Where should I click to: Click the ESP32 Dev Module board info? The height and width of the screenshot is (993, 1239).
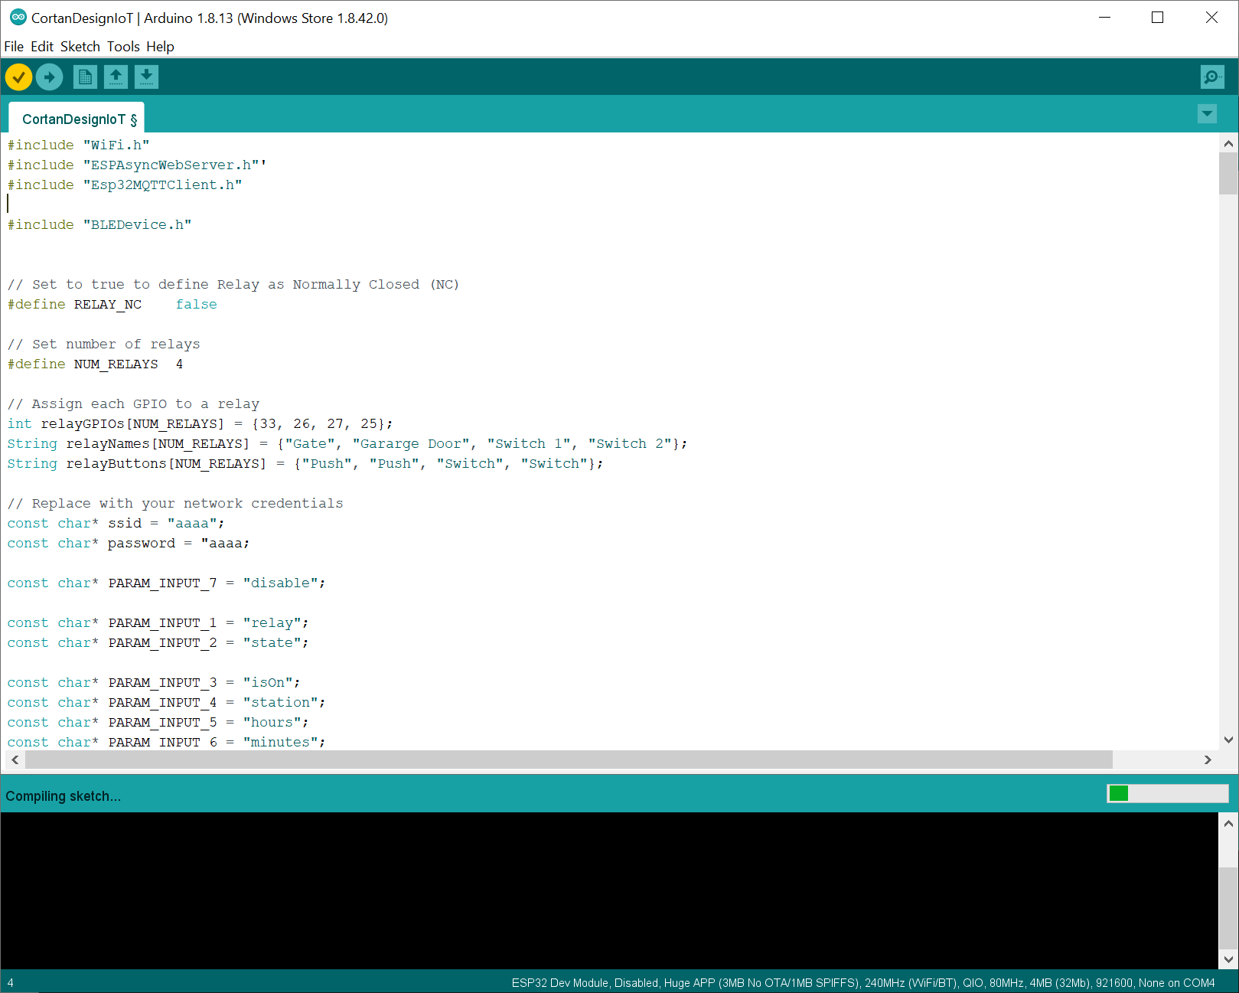pos(862,982)
